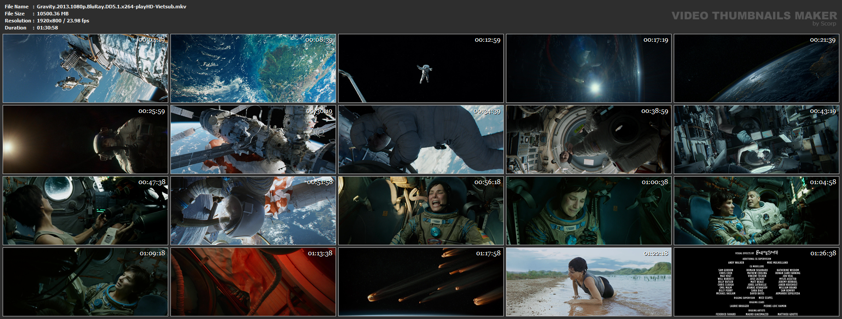Click the file size value 10500.36 MB
Viewport: 842px width, 319px height.
[53, 14]
